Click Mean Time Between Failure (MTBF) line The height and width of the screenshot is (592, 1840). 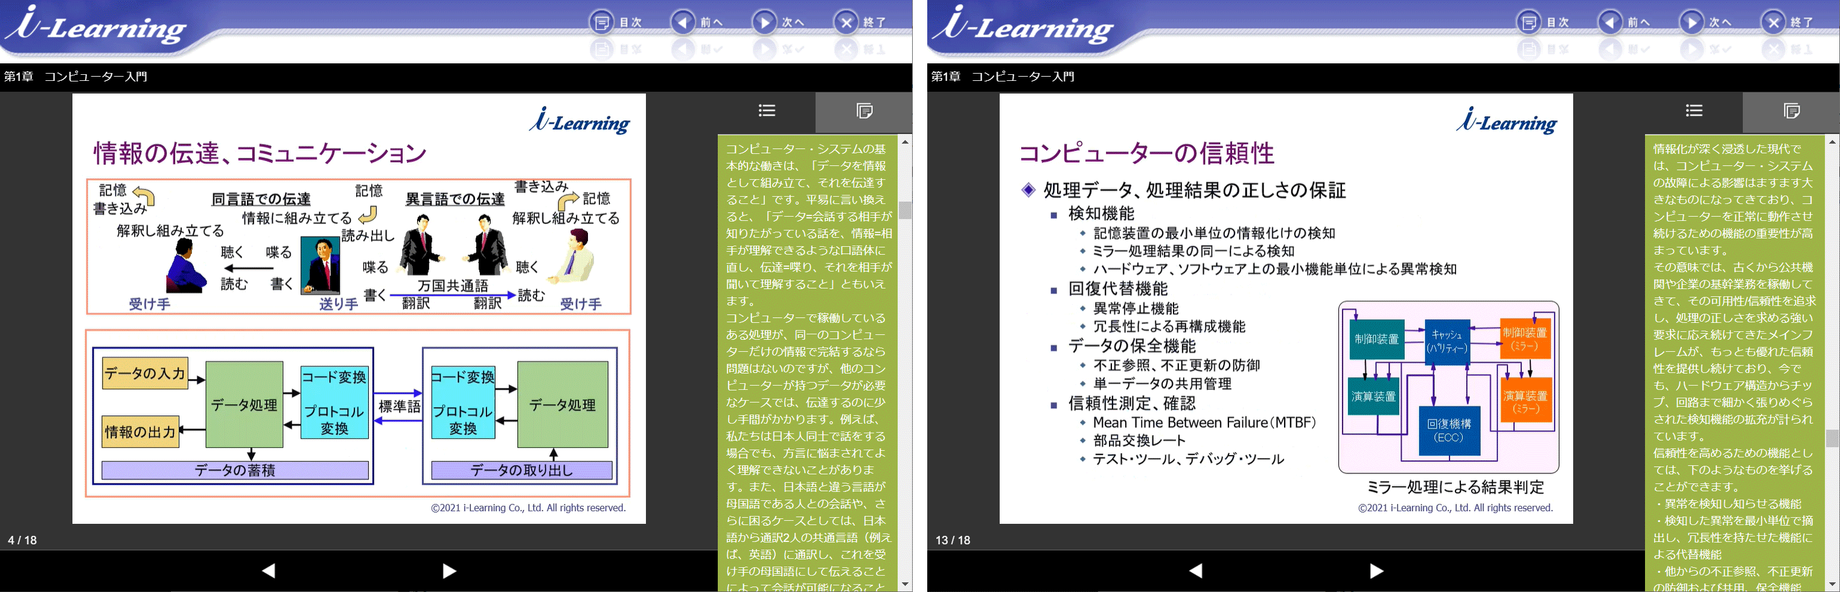coord(1204,423)
